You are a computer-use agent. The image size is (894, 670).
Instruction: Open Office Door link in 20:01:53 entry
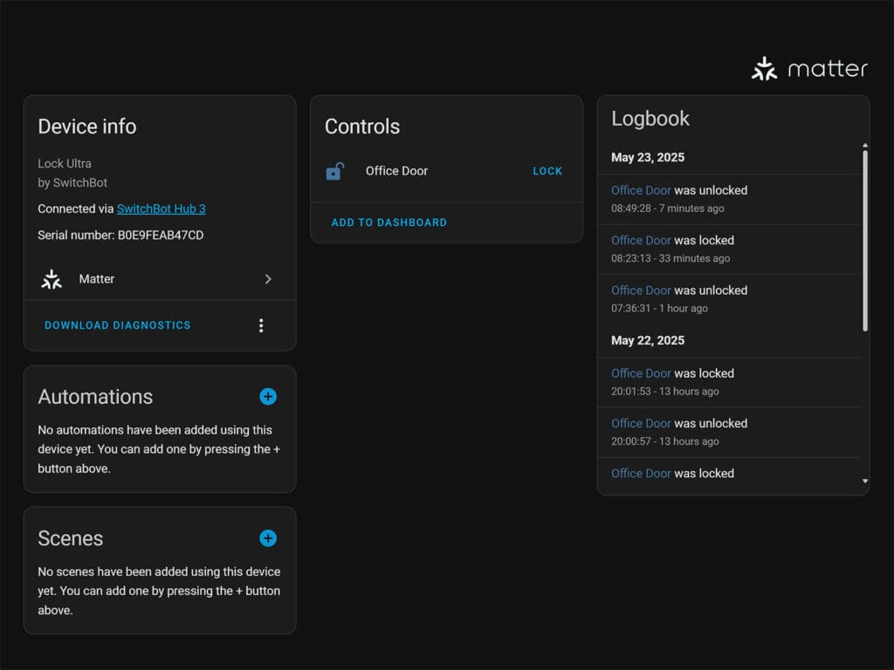click(x=641, y=373)
